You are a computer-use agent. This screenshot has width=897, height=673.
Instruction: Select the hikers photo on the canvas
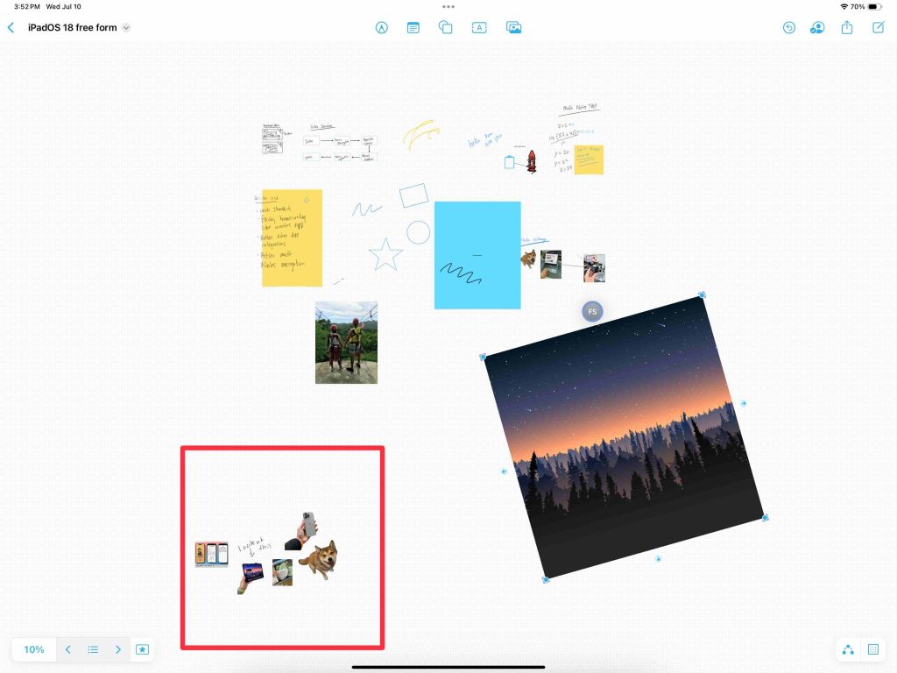(346, 343)
